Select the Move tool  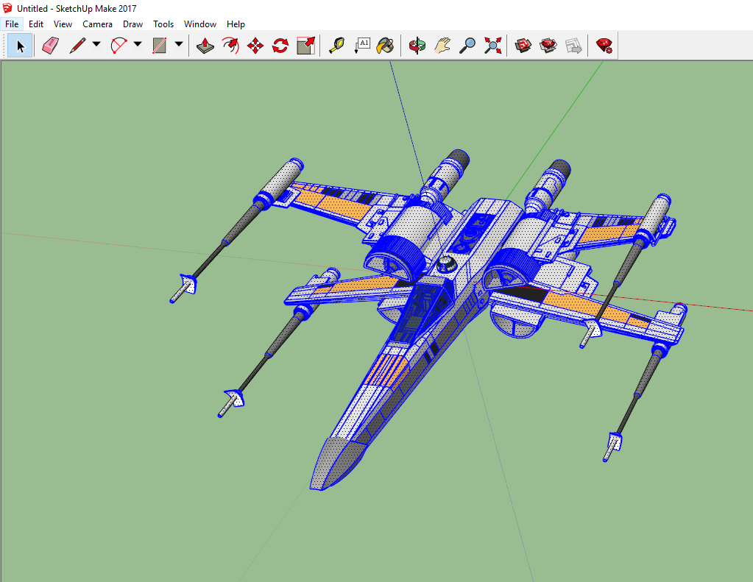255,46
